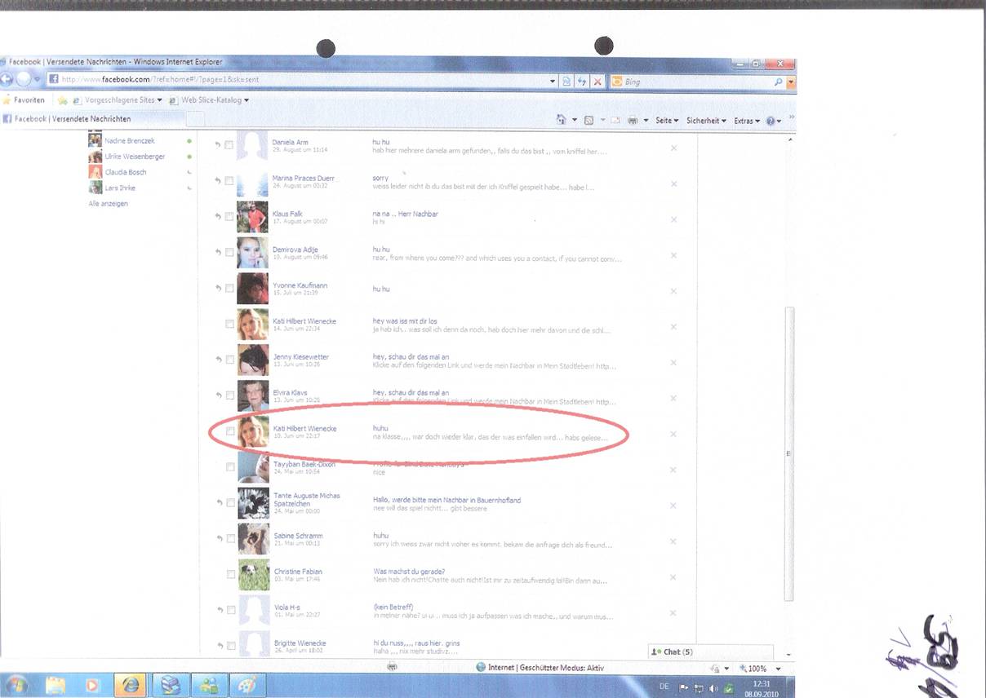Screen dimensions: 986x698
Task: Remove the Klaus Falk message via X
Action: 673,219
